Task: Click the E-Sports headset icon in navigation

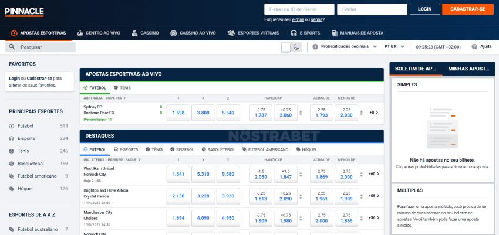Action: tap(294, 33)
